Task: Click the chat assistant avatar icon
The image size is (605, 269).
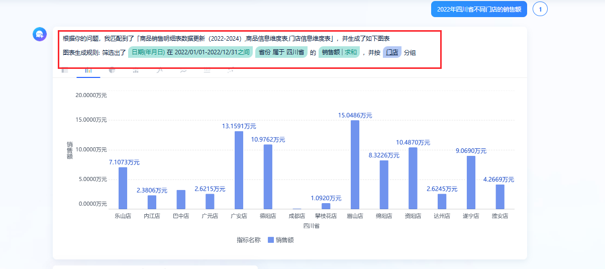Action: (x=40, y=34)
